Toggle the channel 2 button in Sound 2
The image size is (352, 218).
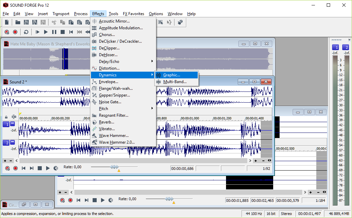(6, 143)
